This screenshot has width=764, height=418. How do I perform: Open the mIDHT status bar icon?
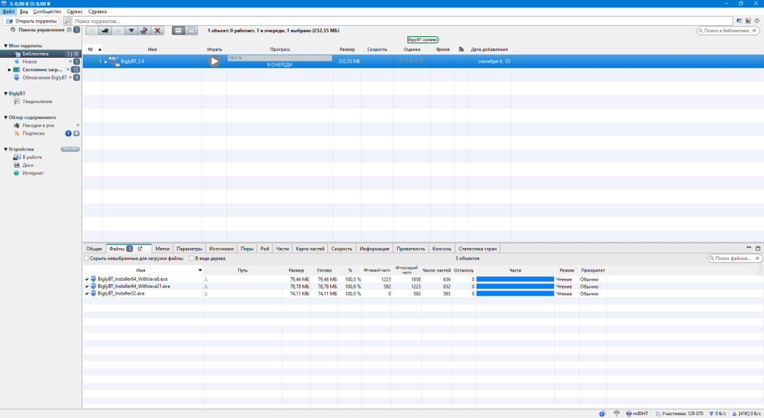click(634, 413)
